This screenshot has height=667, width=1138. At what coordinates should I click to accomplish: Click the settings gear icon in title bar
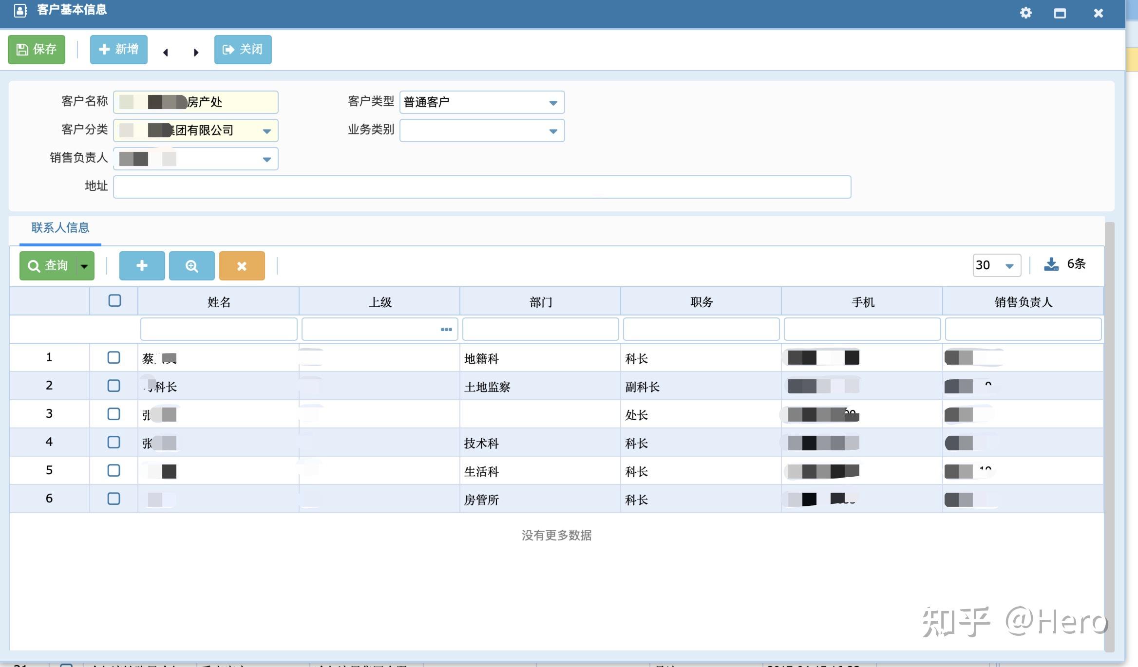point(1025,13)
